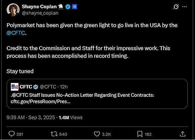Click the CFTC logo avatar
This screenshot has height=140, width=195.
tap(14, 87)
